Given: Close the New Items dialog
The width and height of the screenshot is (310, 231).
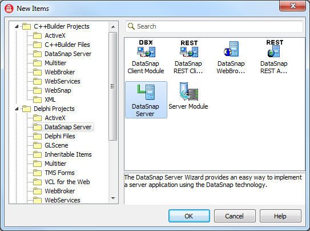Looking at the screenshot, I should [292, 6].
